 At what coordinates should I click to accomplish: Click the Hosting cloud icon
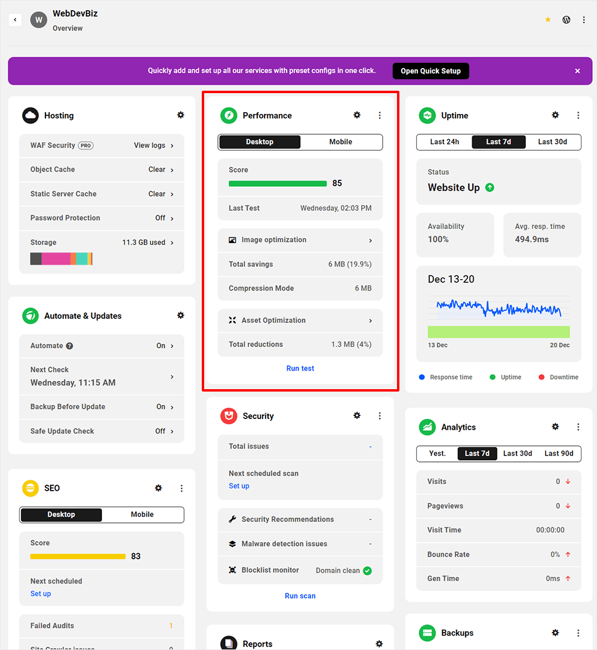(30, 116)
